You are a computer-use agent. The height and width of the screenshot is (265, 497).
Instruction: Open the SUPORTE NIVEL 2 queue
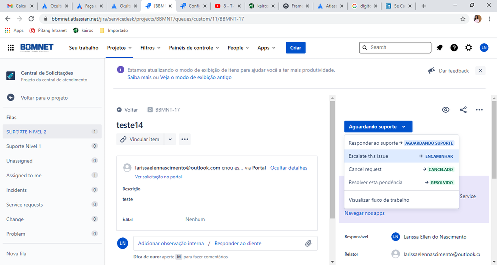(52, 132)
